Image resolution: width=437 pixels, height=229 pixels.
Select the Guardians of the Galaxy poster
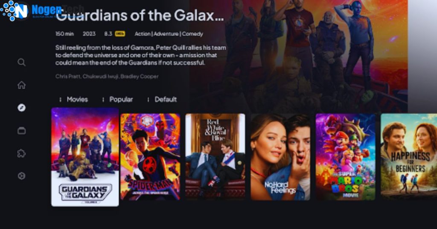[x=85, y=157]
